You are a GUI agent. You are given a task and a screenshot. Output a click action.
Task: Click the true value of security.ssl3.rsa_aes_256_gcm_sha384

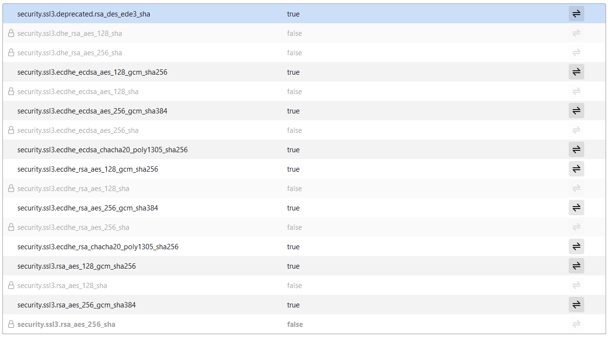tap(293, 305)
